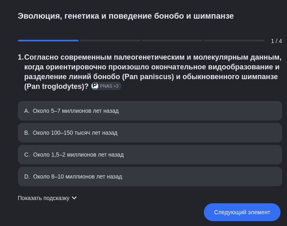
Task: Jump to the third progress bar segment
Action: click(172, 41)
